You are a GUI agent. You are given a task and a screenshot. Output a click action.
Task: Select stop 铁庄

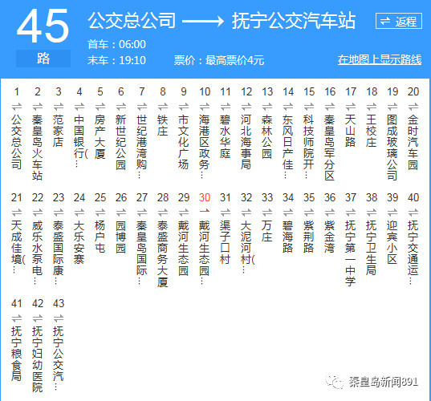[x=163, y=125]
